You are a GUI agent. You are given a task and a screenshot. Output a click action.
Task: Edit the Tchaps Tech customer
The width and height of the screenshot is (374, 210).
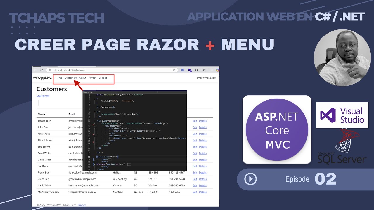(195, 121)
